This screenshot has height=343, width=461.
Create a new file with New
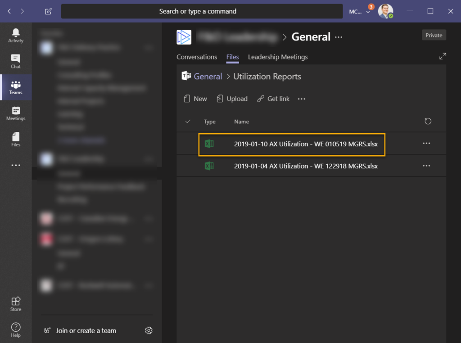point(195,99)
